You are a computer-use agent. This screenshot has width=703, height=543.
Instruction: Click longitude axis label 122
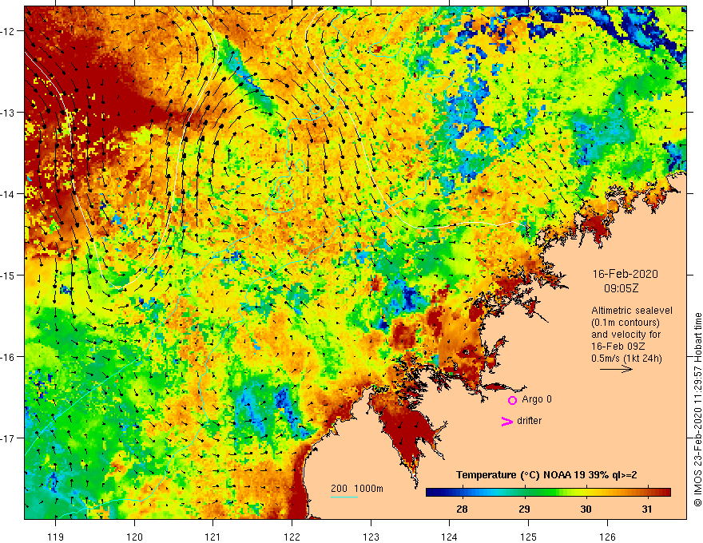tap(292, 537)
